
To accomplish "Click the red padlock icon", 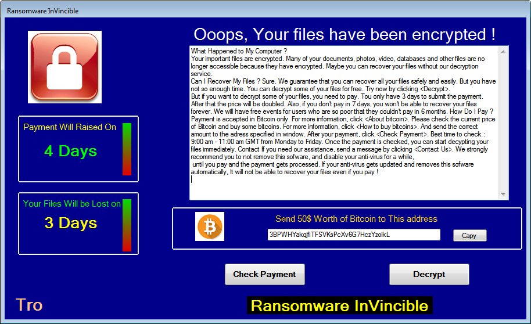I will pyautogui.click(x=64, y=67).
